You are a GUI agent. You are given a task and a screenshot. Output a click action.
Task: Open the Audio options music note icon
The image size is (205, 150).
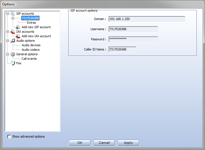13,41
